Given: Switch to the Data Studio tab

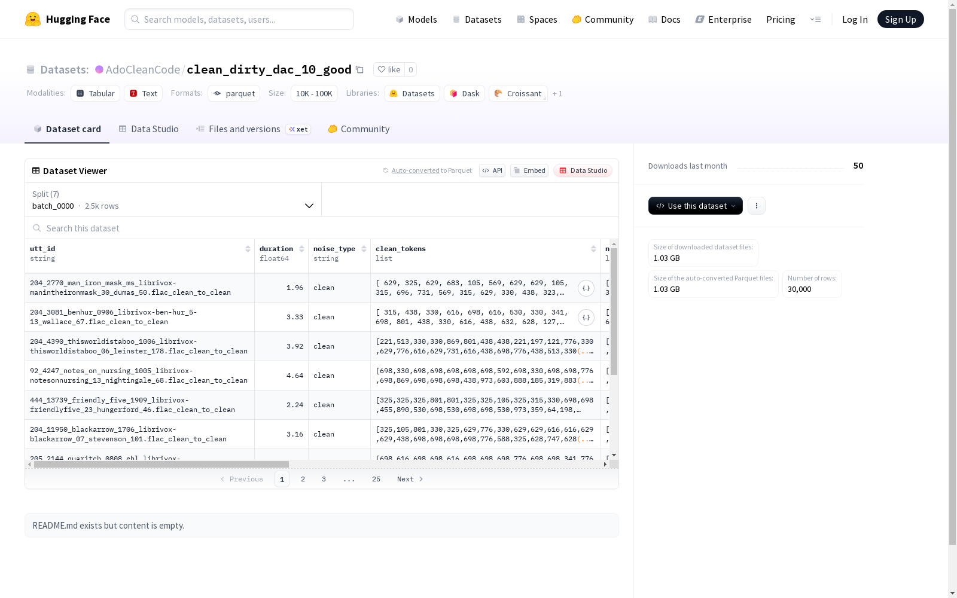Looking at the screenshot, I should 148,129.
